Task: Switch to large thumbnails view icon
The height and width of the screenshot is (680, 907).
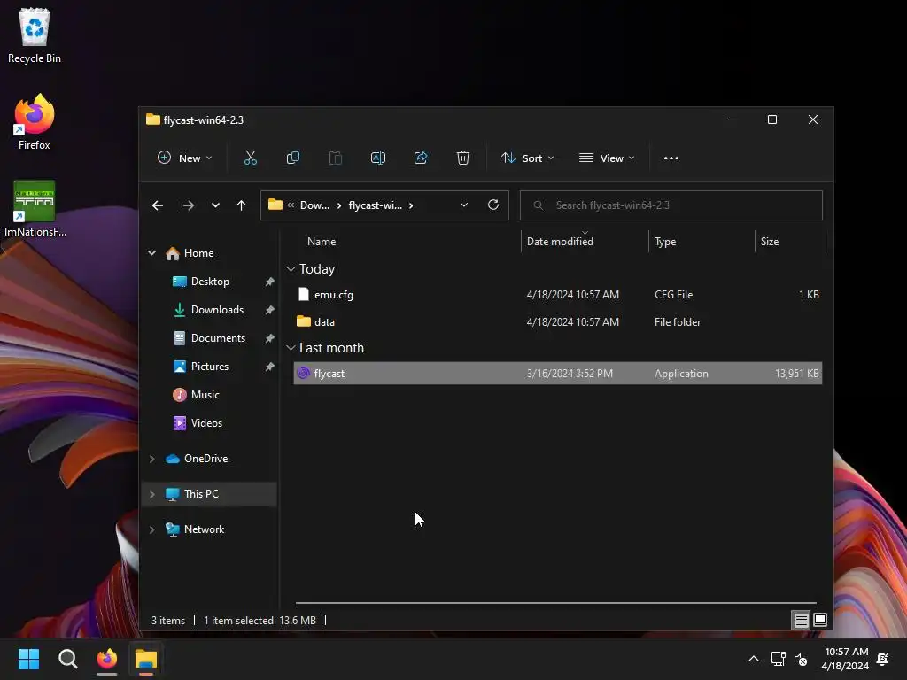Action: pos(819,620)
